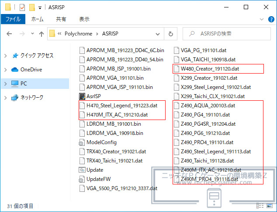
Task: Select TRX40_Taichi_191021.dat file
Action: click(x=111, y=161)
